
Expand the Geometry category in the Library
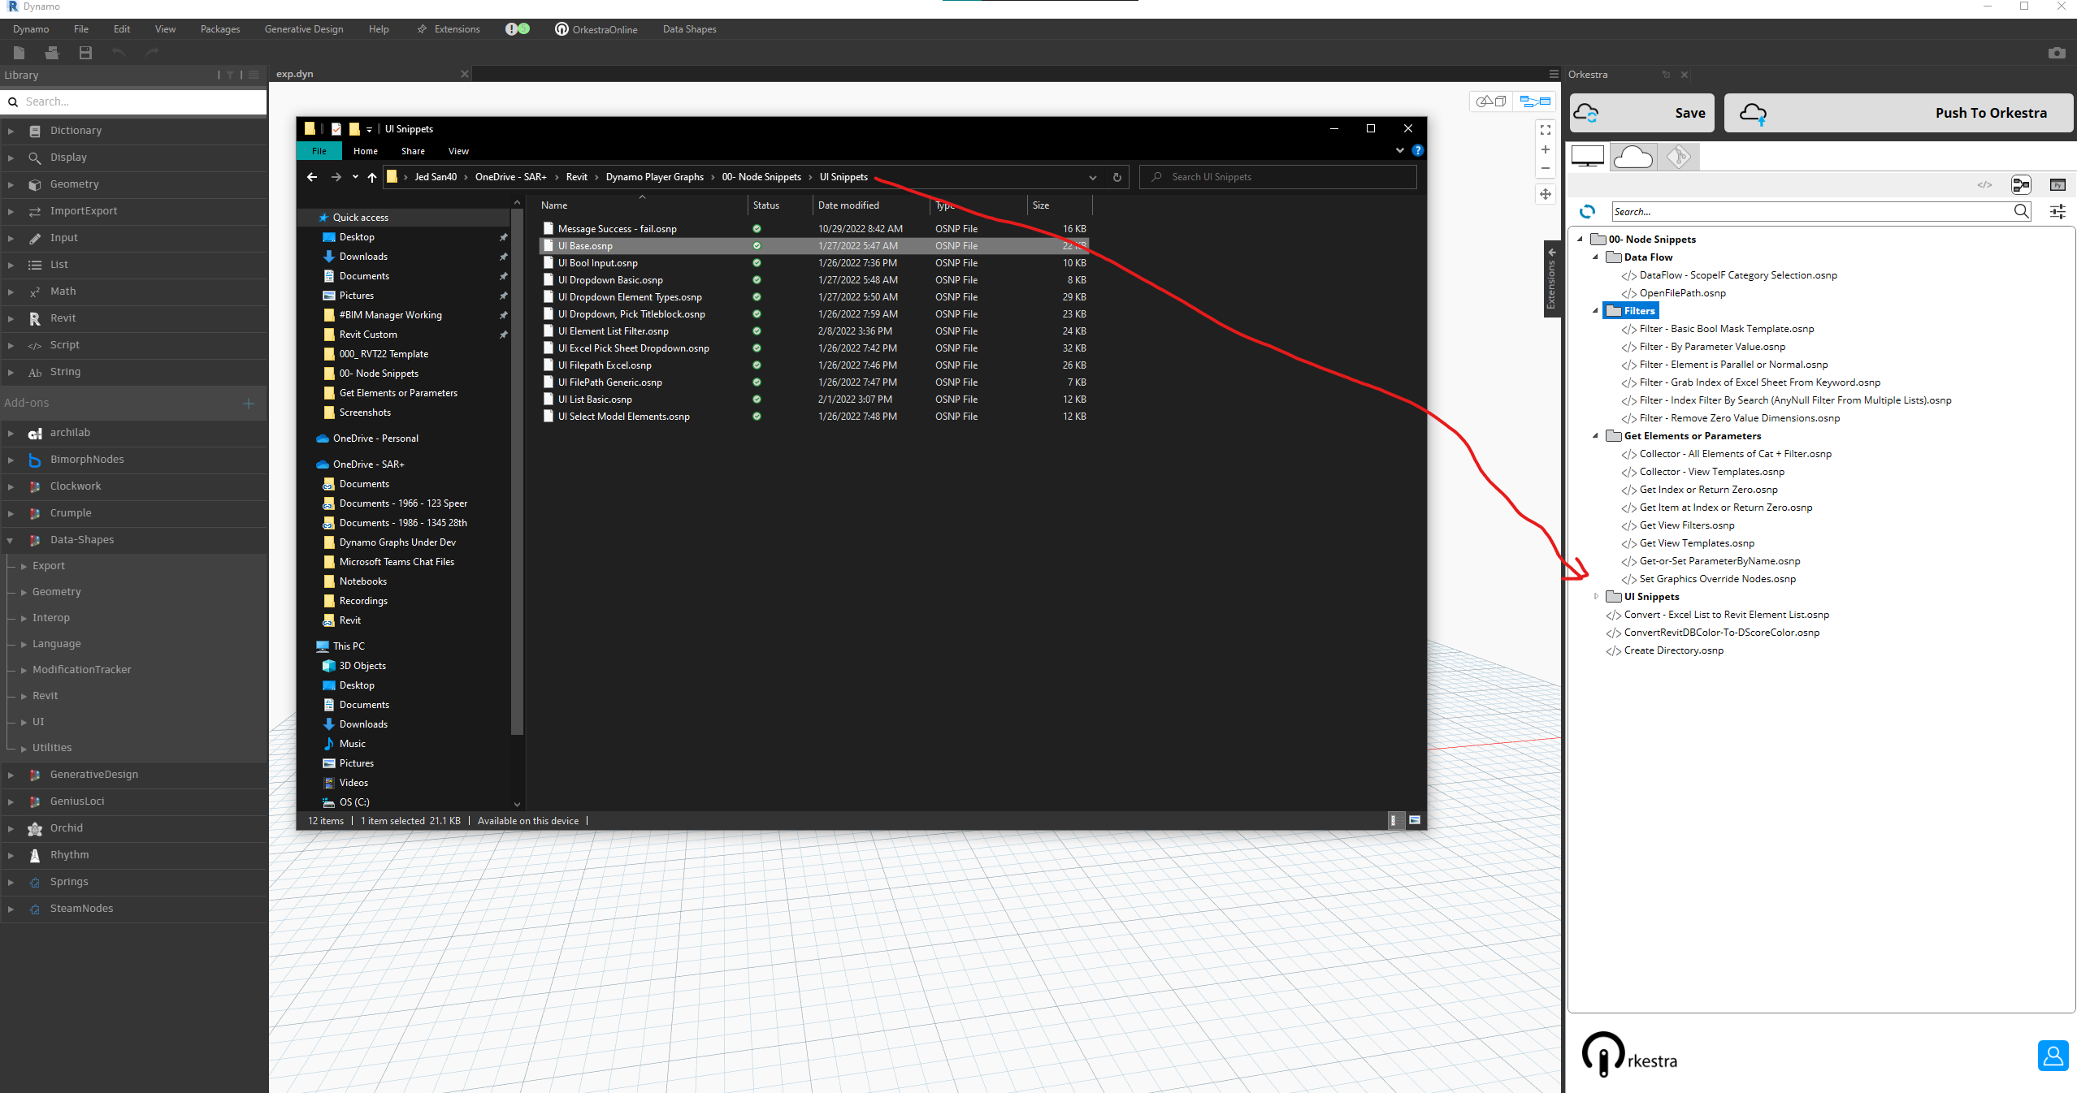point(11,184)
